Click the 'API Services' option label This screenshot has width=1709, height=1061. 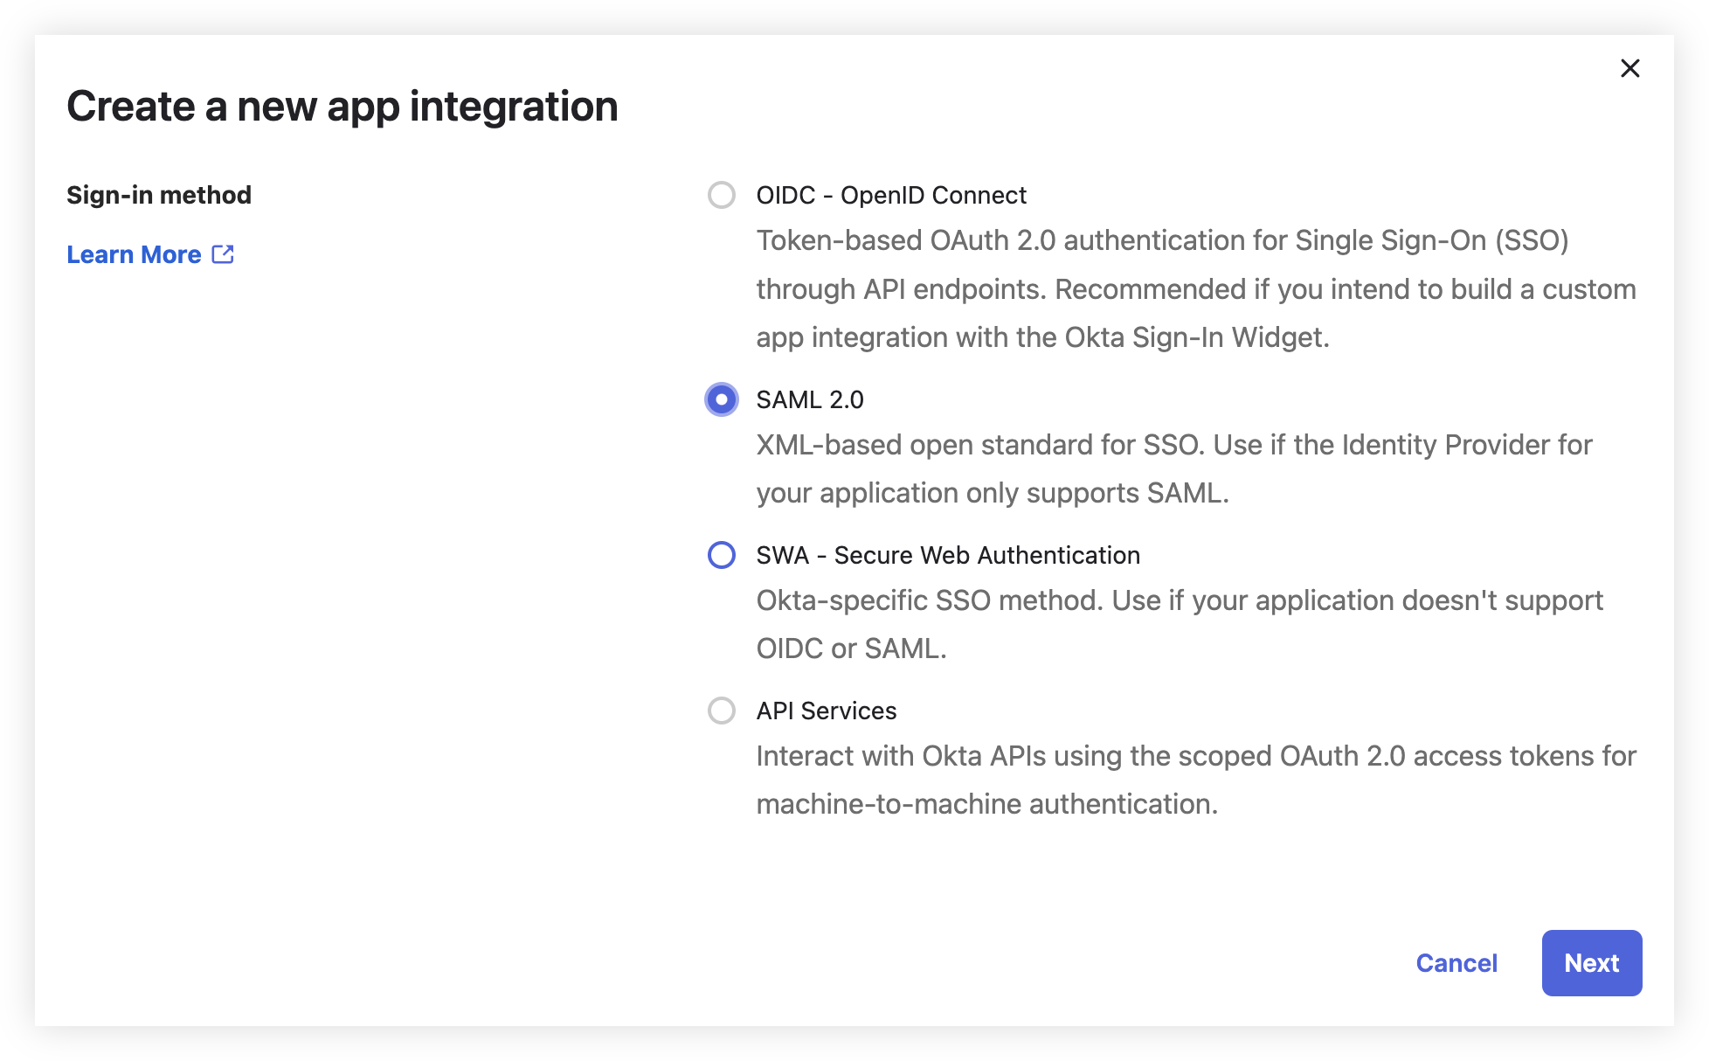pos(827,711)
